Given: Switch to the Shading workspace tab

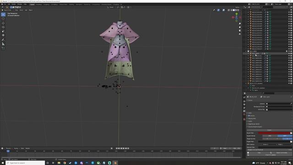Looking at the screenshot, I should [71, 5].
